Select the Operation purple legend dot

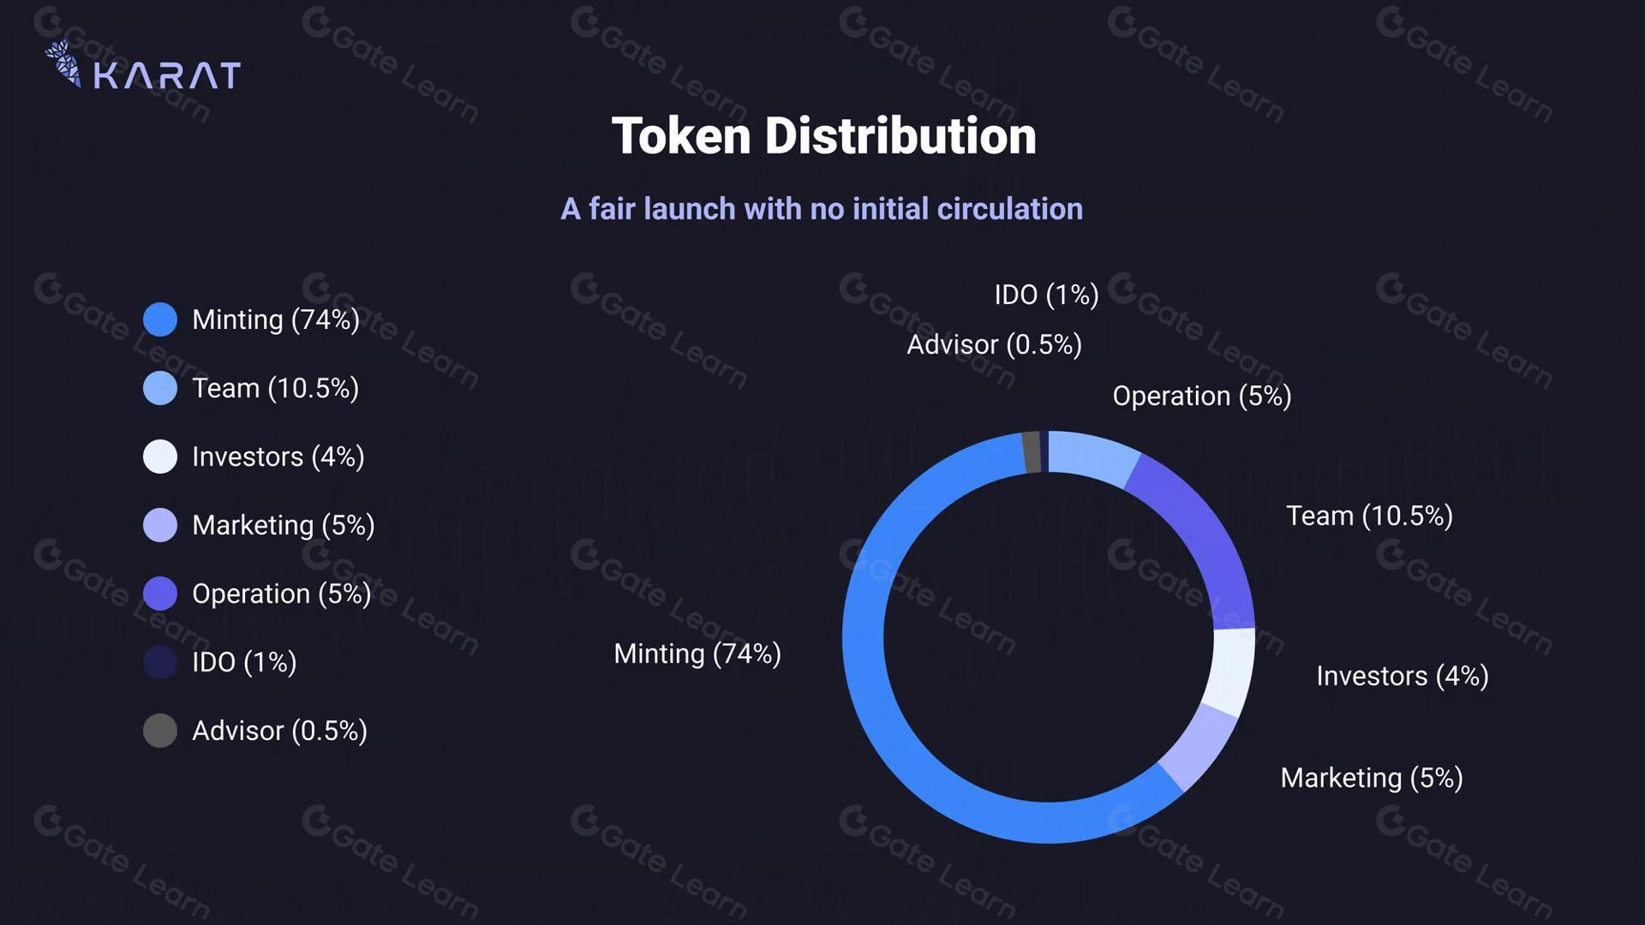click(x=160, y=594)
